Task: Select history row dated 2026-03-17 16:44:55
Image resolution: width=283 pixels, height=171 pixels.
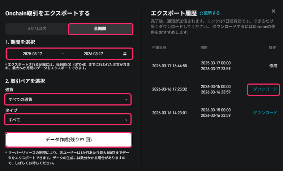Action: pyautogui.click(x=170, y=66)
